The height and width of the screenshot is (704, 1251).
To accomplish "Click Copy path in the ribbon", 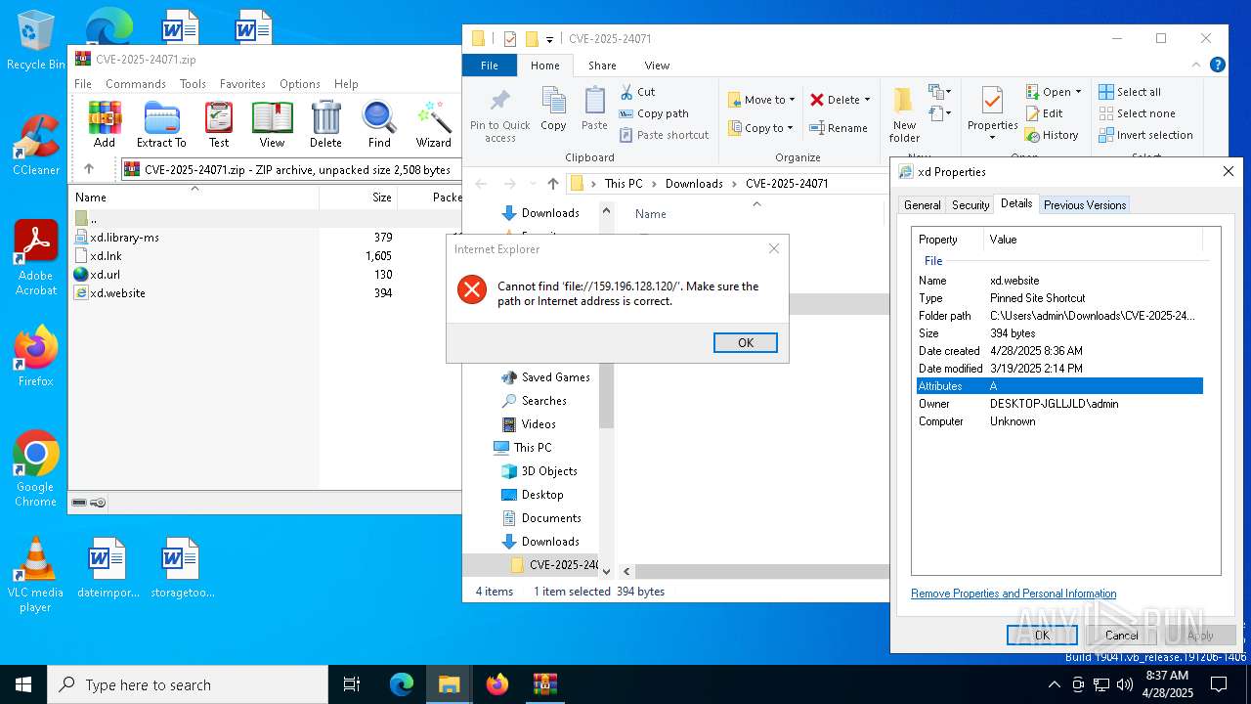I will [654, 113].
